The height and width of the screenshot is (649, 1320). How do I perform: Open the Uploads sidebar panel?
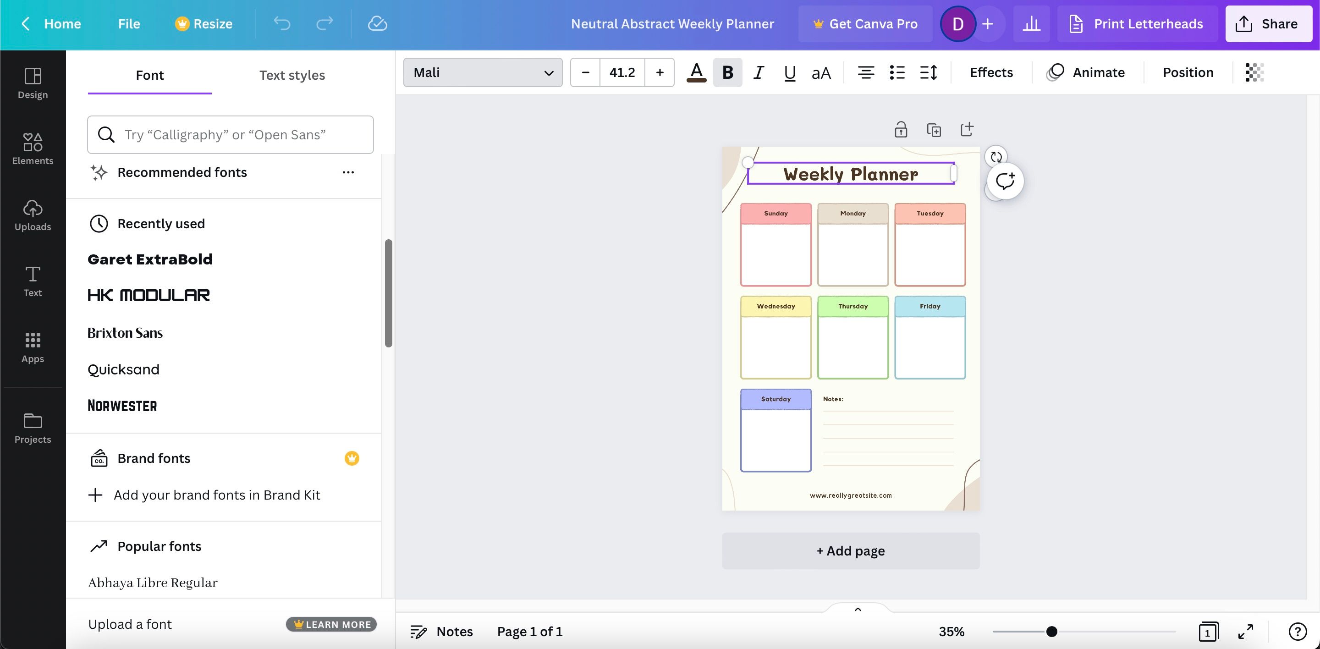point(33,215)
